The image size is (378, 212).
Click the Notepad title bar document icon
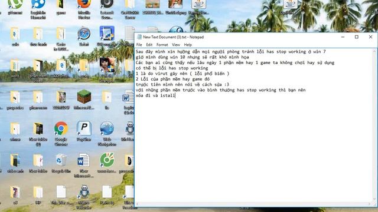(139, 37)
